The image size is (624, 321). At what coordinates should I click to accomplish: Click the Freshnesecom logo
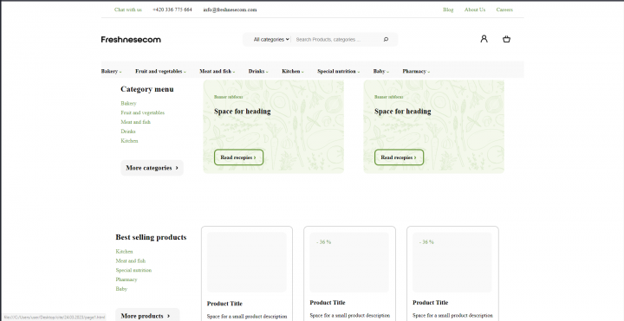(131, 39)
